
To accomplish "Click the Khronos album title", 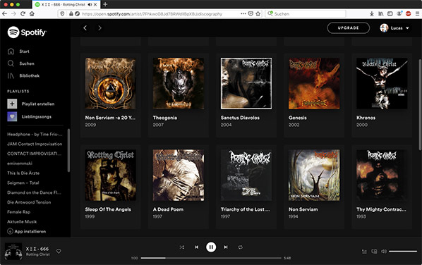I will (366, 118).
